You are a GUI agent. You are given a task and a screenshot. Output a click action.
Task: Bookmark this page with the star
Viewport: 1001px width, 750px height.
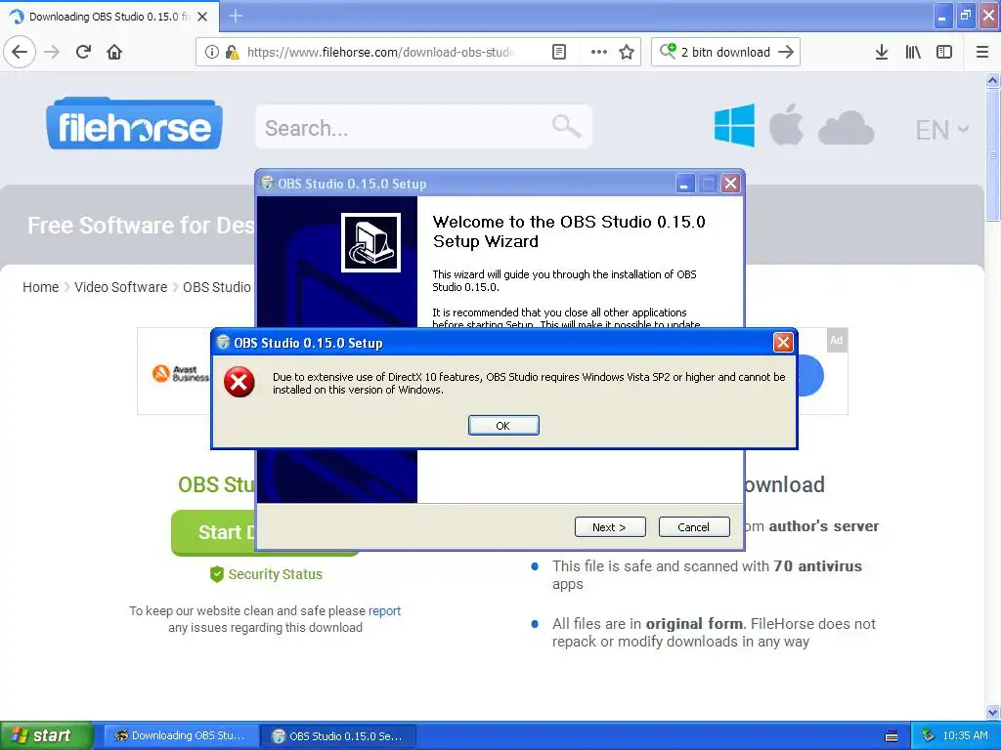point(627,52)
